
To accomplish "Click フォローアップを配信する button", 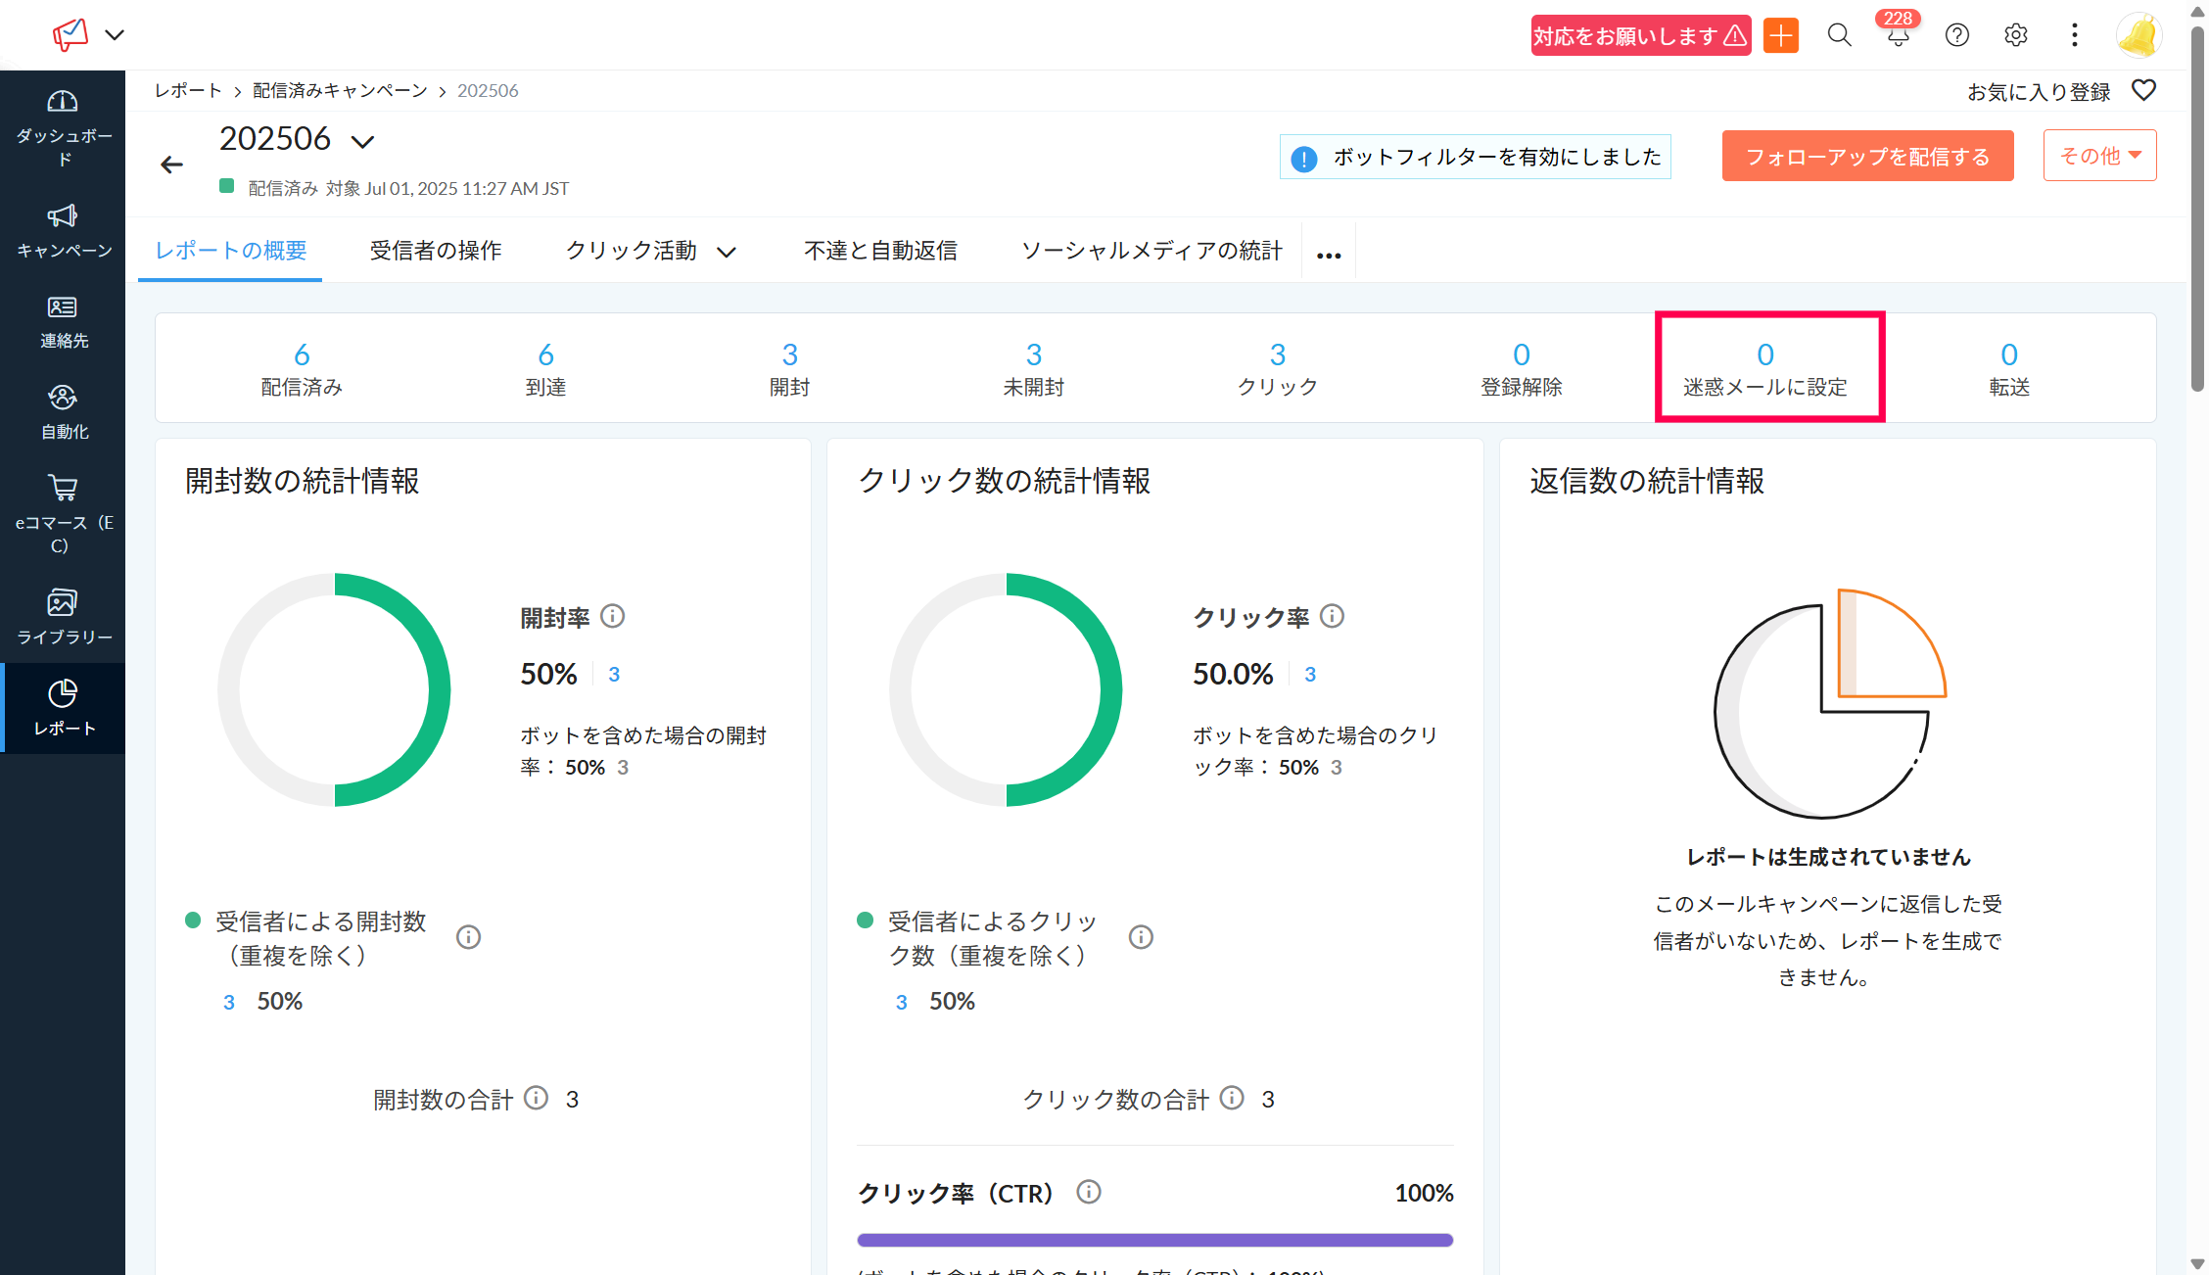I will (x=1867, y=157).
